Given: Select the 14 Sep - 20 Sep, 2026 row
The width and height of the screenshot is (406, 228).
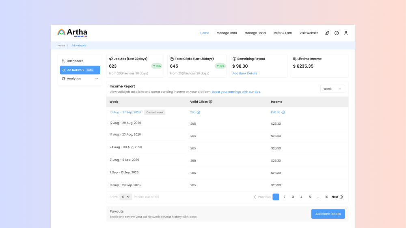Looking at the screenshot, I should tap(227, 185).
